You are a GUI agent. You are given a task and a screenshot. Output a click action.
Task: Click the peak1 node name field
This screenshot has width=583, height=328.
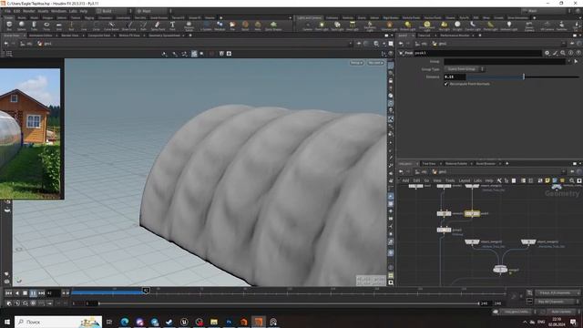477,53
